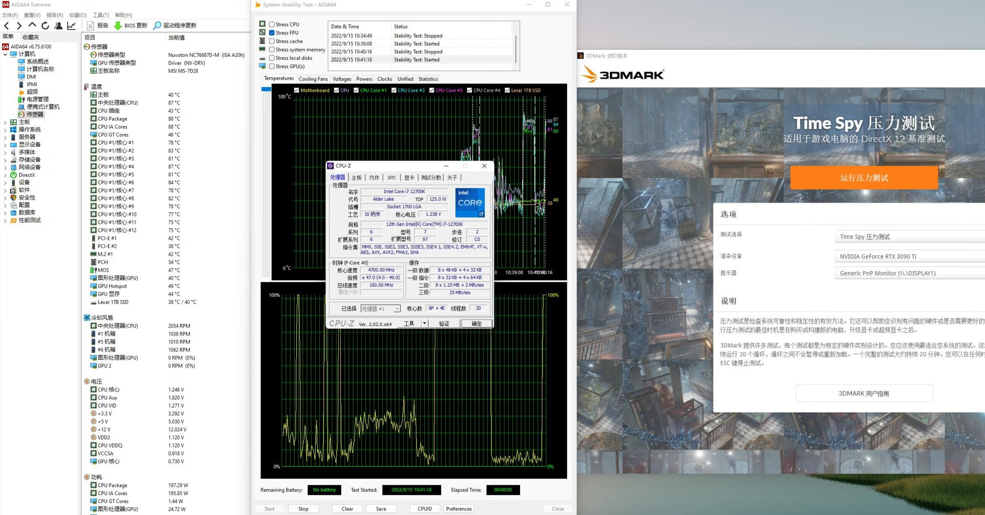This screenshot has height=515, width=985.
Task: Switch to the Clocks tab
Action: click(x=384, y=79)
